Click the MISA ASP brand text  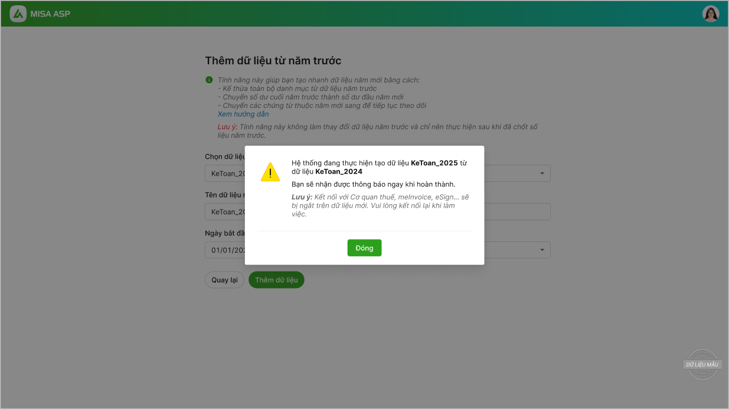click(x=50, y=14)
